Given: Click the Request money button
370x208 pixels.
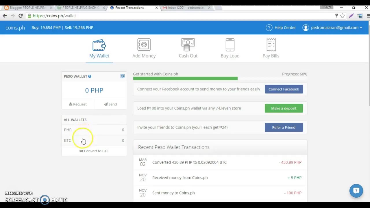Looking at the screenshot, I should click(78, 104).
